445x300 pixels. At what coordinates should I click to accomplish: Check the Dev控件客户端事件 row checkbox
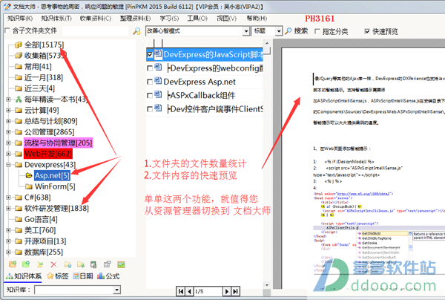[150, 109]
